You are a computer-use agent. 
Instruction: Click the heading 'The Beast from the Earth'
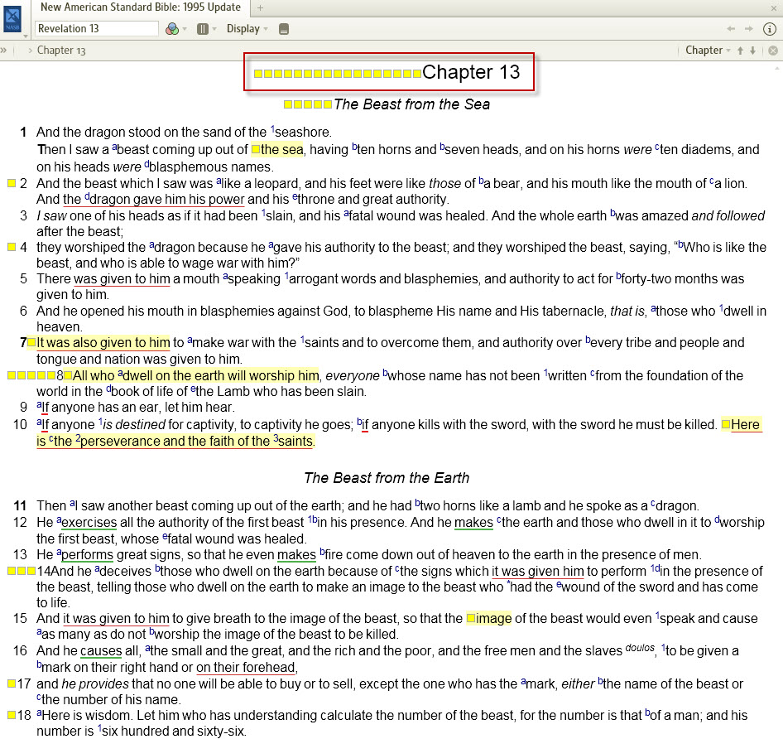click(387, 478)
